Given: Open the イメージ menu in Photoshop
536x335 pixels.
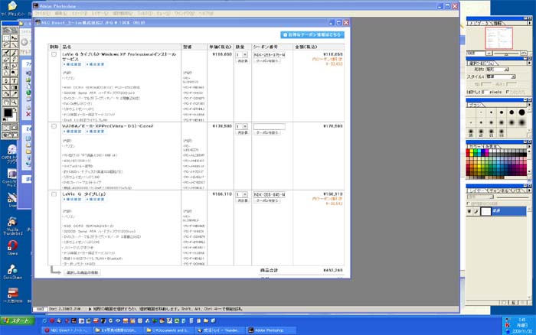Looking at the screenshot, I should 80,13.
